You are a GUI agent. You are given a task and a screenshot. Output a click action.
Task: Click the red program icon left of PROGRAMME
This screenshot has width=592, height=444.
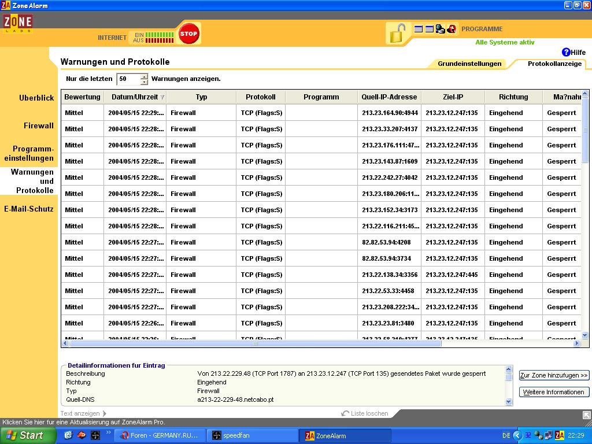click(452, 29)
